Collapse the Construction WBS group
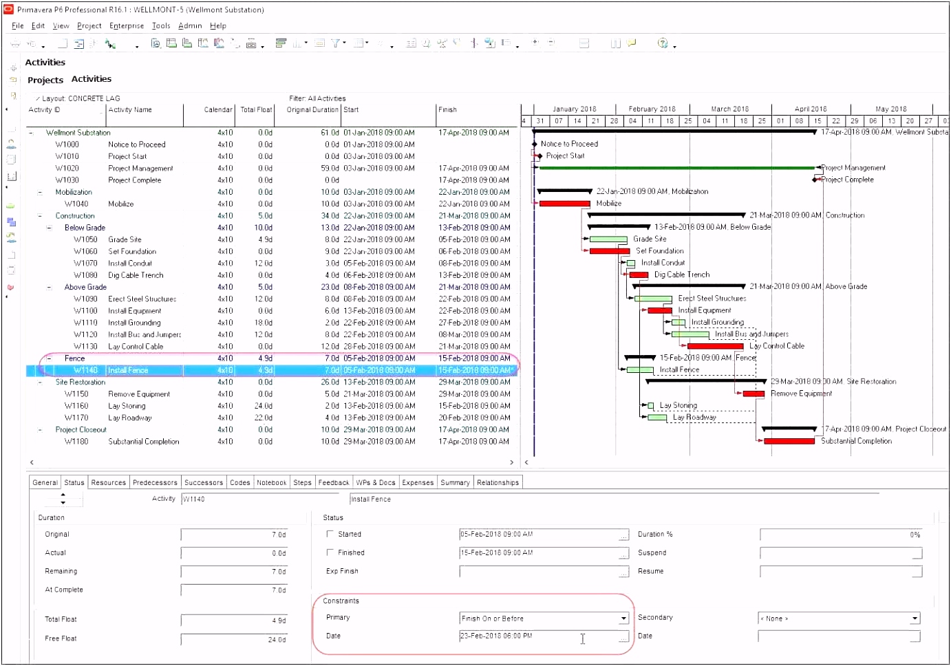This screenshot has height=666, width=951. click(40, 216)
